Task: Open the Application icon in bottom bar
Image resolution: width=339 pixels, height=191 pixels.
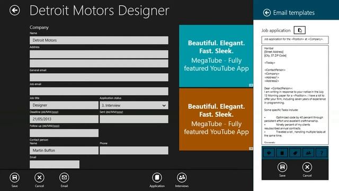Action: [157, 178]
